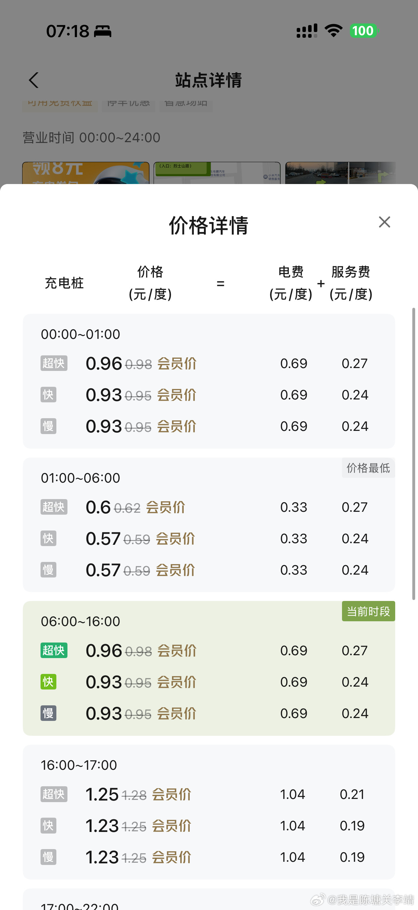Tap the back arrow on 站点详情

tap(34, 80)
